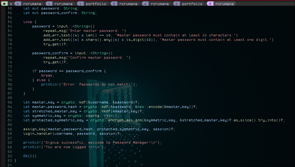This screenshot has height=167, width=295.
Task: Switch to window 0 rcrumana tab
Action: coord(29,4)
